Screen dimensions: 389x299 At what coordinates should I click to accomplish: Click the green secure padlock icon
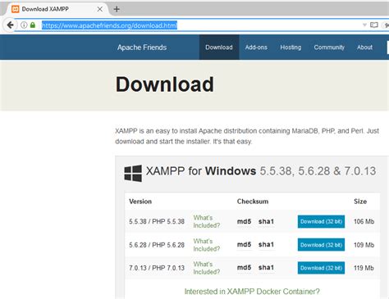(x=33, y=25)
